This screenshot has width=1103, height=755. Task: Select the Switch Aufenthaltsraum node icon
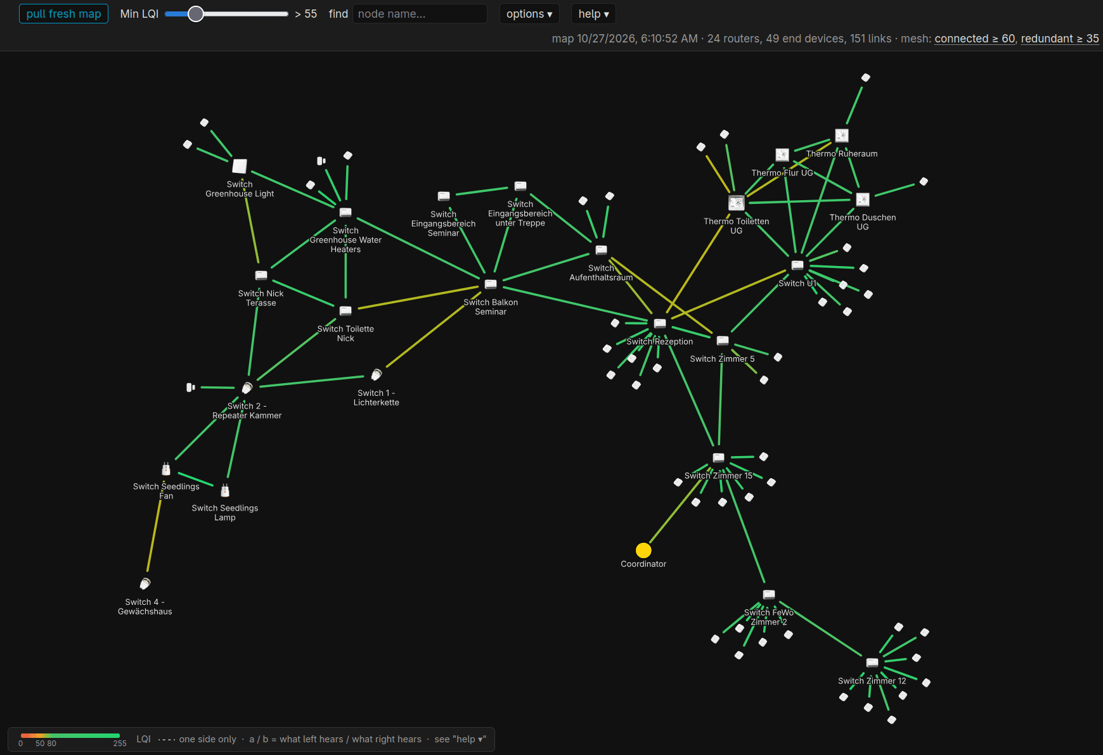[602, 250]
